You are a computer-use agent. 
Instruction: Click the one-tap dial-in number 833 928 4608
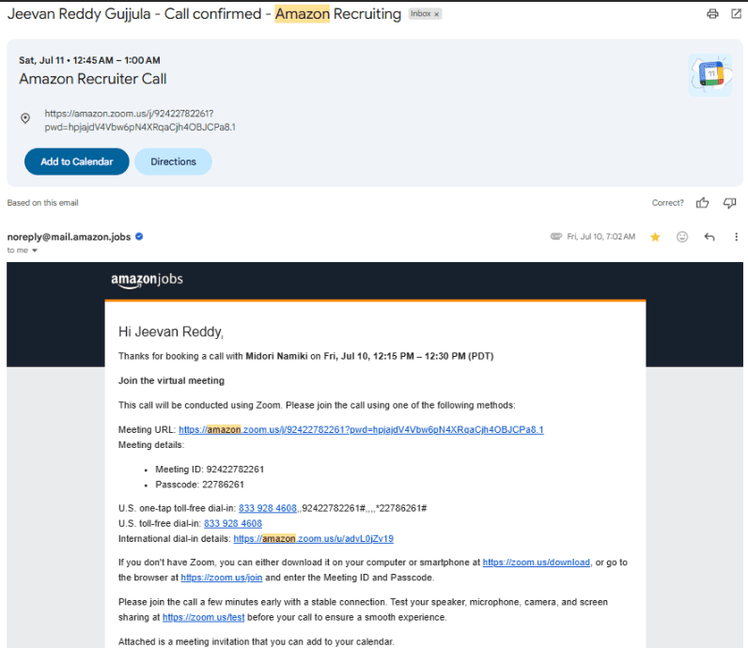[x=268, y=508]
